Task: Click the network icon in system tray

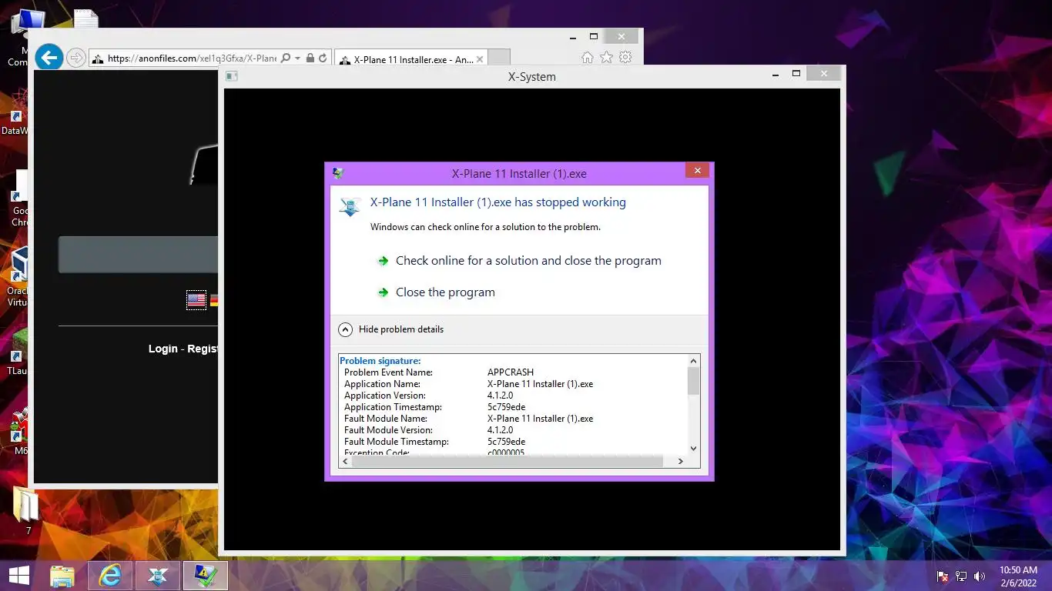Action: tap(961, 576)
